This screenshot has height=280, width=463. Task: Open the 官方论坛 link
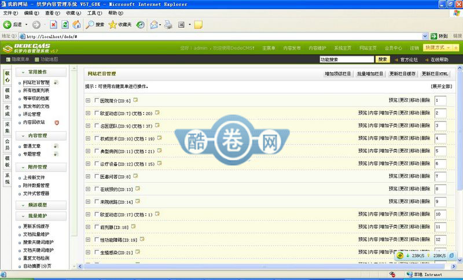(x=409, y=60)
